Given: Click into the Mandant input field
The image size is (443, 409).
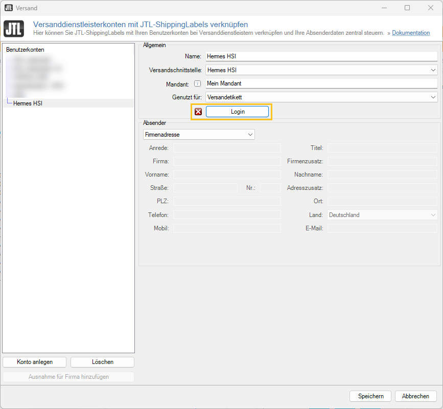Looking at the screenshot, I should pyautogui.click(x=321, y=83).
